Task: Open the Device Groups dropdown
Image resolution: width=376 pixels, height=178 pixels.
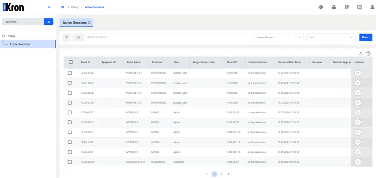Action: [x=279, y=37]
